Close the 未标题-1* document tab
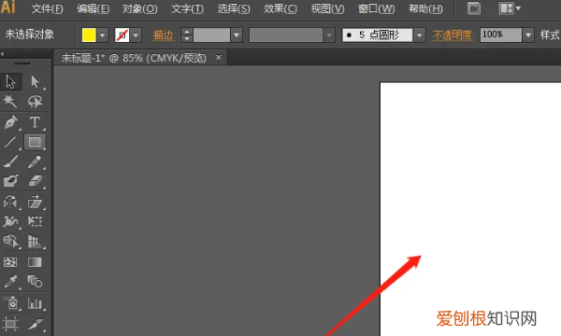Screen dimensions: 561x336 [x=219, y=57]
